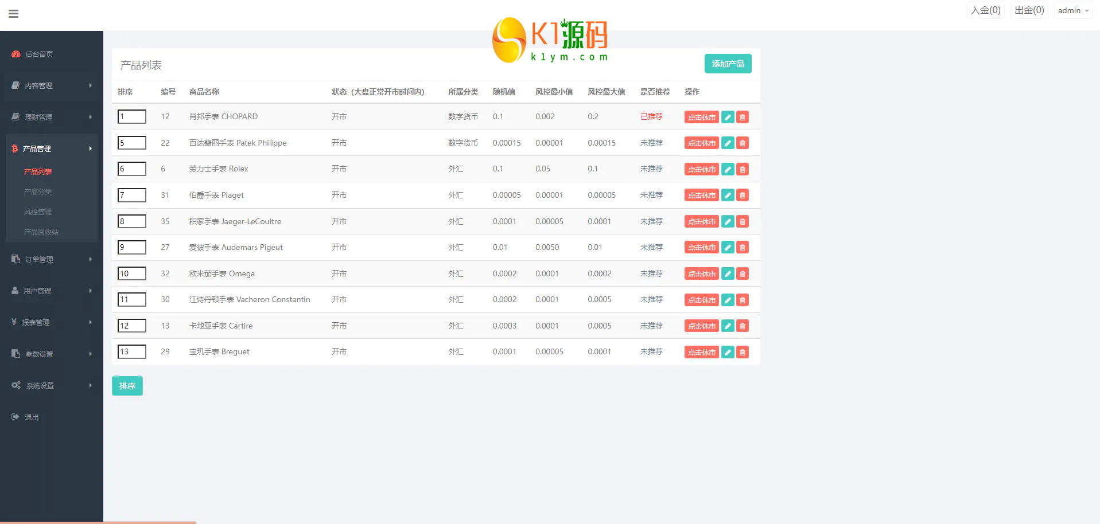
Task: Edit the 劳力士手表 Rolex product
Action: (x=728, y=169)
